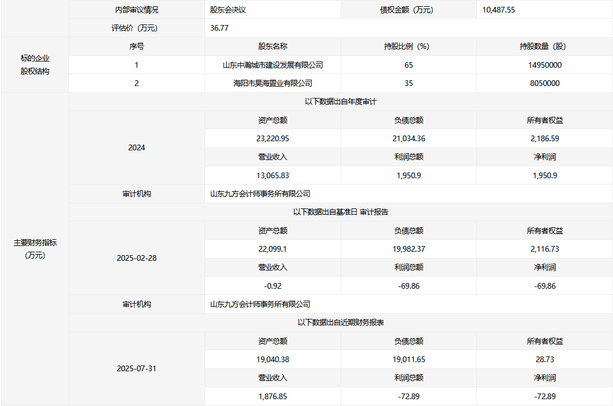Click the total liabilities value 19,982.37
Screen dimensions: 613x406
[408, 249]
